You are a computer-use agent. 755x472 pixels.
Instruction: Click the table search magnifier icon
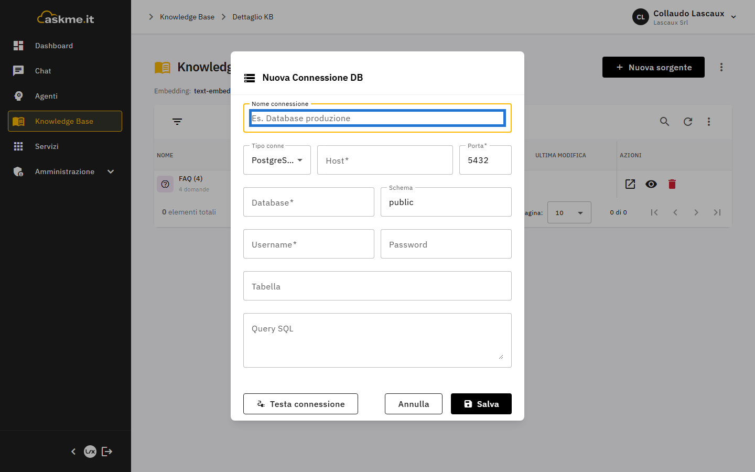coord(664,122)
